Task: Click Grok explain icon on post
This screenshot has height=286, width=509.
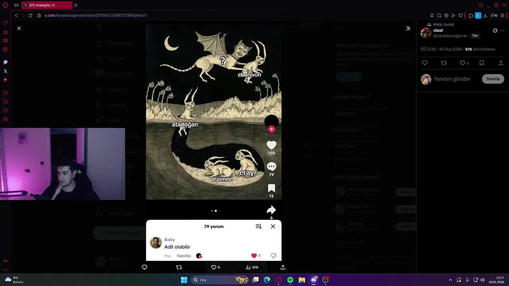Action: (x=495, y=31)
